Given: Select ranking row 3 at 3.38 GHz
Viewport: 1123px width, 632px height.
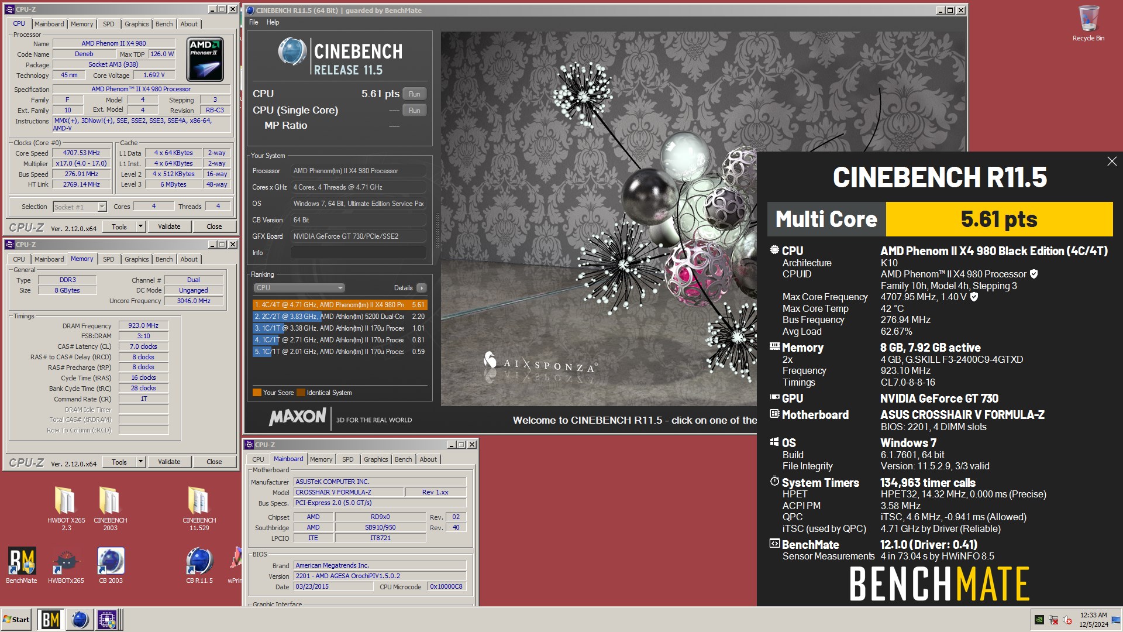Looking at the screenshot, I should [x=340, y=328].
